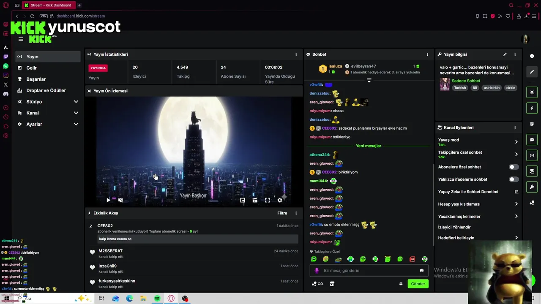The height and width of the screenshot is (304, 541).
Task: Click İzleyici Yönlendir
Action: pos(454,227)
